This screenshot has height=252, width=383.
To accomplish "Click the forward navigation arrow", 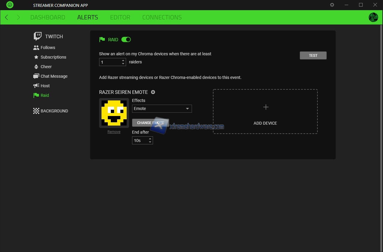I will pyautogui.click(x=18, y=17).
